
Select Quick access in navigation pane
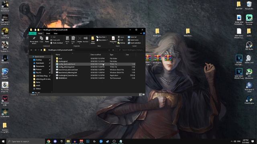39,57
